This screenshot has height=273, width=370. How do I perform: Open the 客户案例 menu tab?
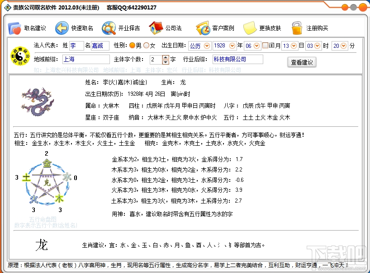point(223,28)
